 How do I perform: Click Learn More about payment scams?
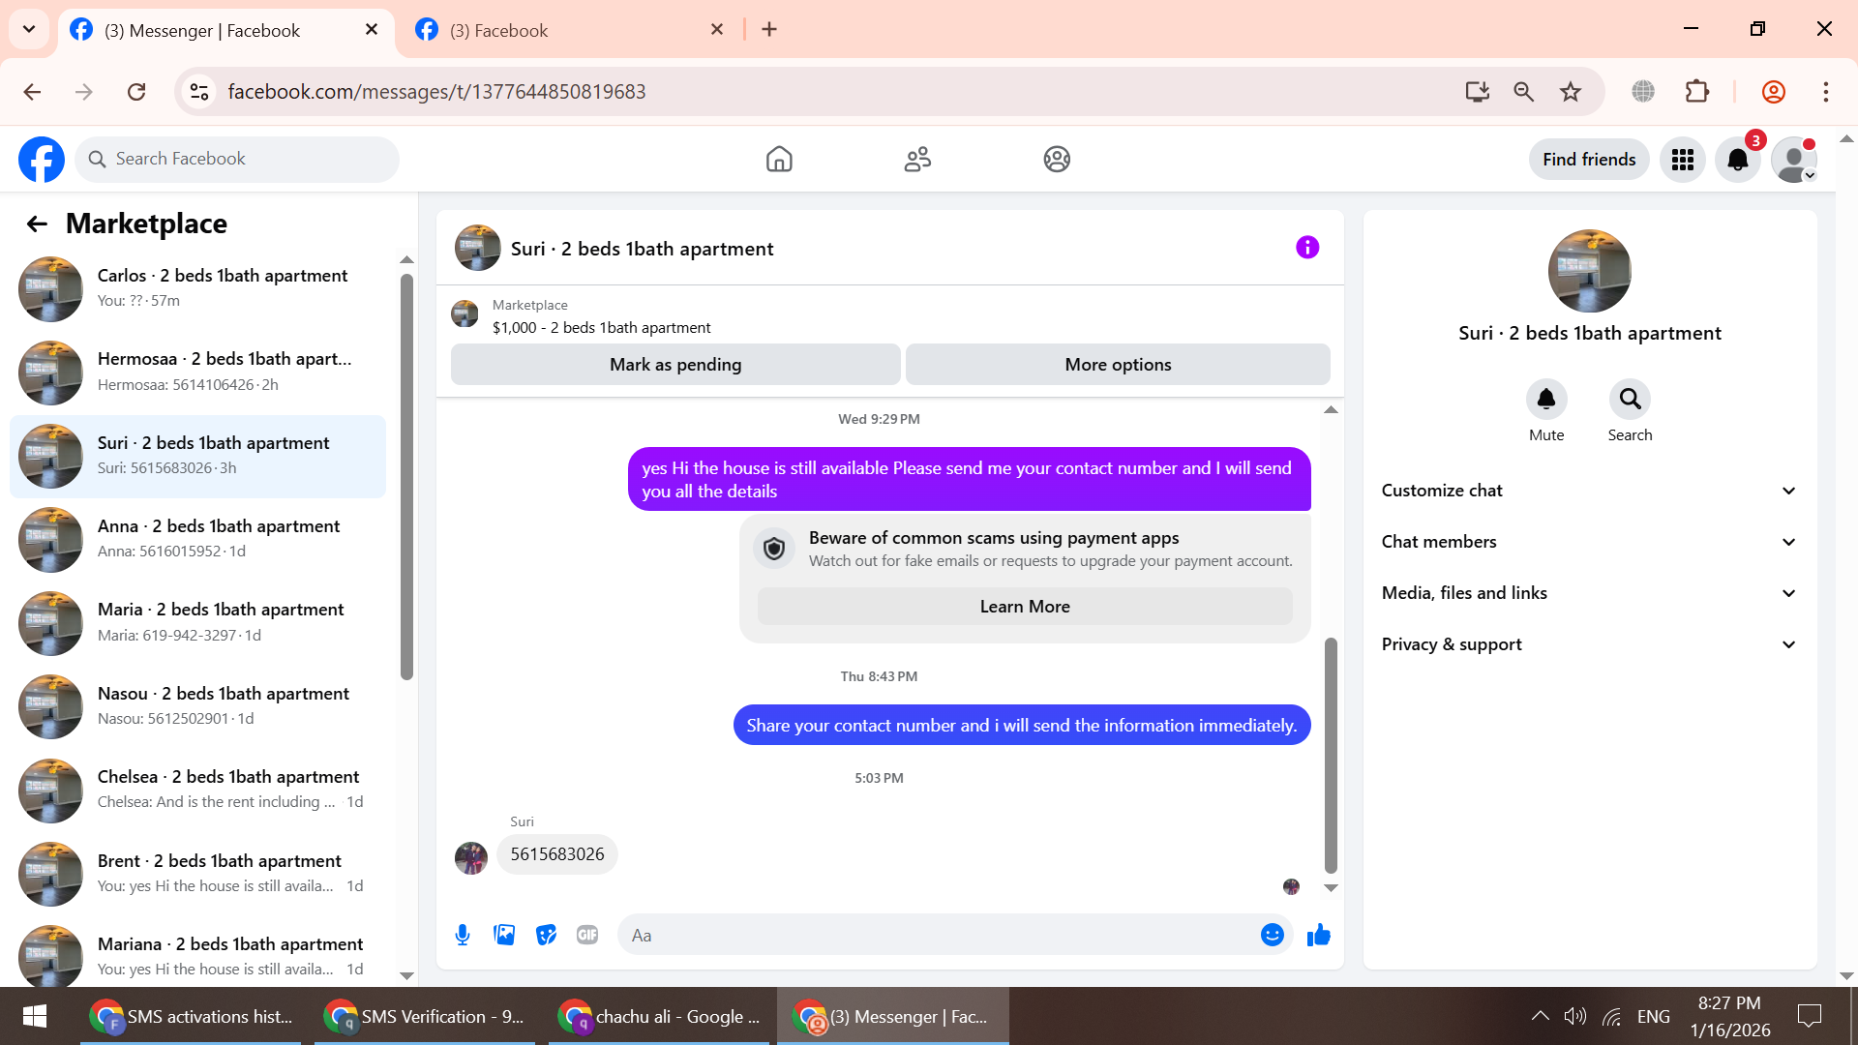click(1024, 607)
